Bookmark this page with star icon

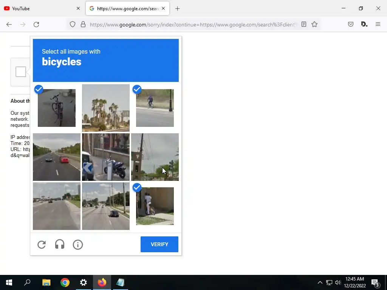pos(314,24)
